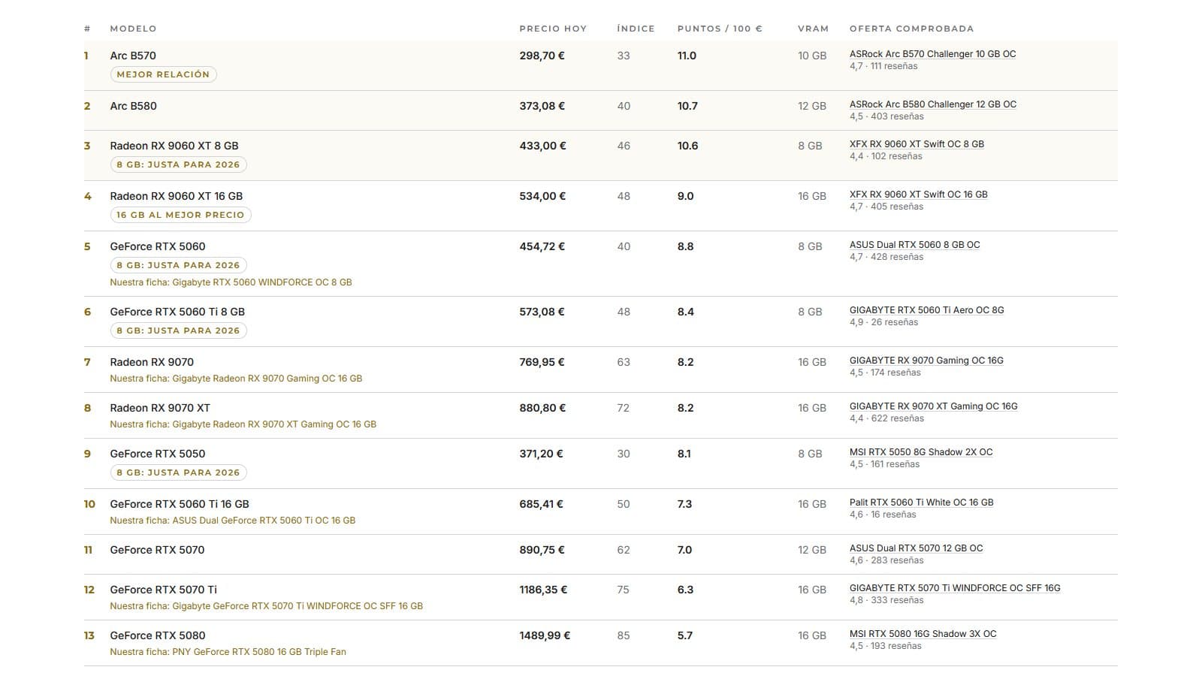Follow the XFX RX 9060 XT Swift OC 16 GB link
The image size is (1202, 676).
click(x=919, y=195)
